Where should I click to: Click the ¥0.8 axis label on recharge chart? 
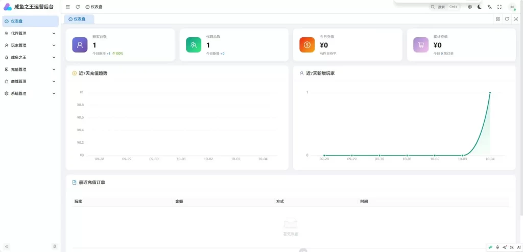click(x=80, y=105)
